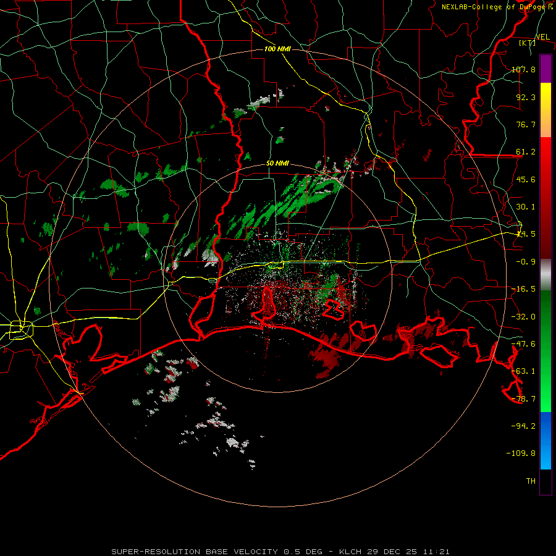The image size is (556, 556).
Task: Click the Super-Resolution Base Velocity caption
Action: click(280, 552)
